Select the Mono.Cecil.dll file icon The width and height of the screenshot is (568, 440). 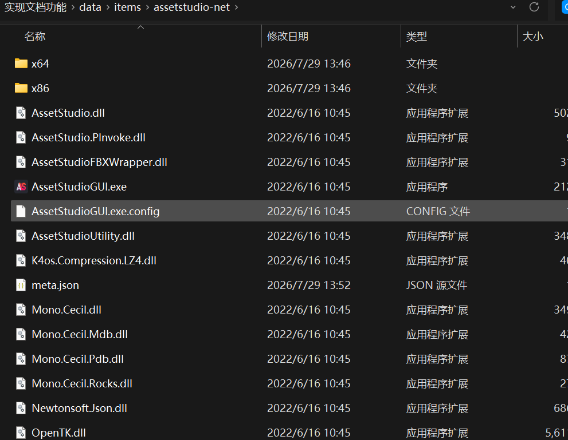coord(21,310)
